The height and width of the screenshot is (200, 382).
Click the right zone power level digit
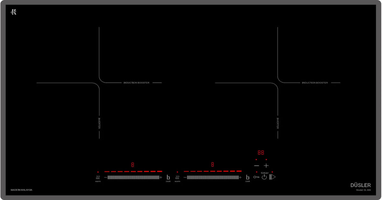(212, 165)
